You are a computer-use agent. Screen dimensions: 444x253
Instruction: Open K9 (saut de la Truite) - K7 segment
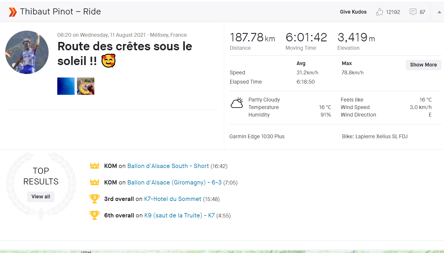pyautogui.click(x=179, y=215)
